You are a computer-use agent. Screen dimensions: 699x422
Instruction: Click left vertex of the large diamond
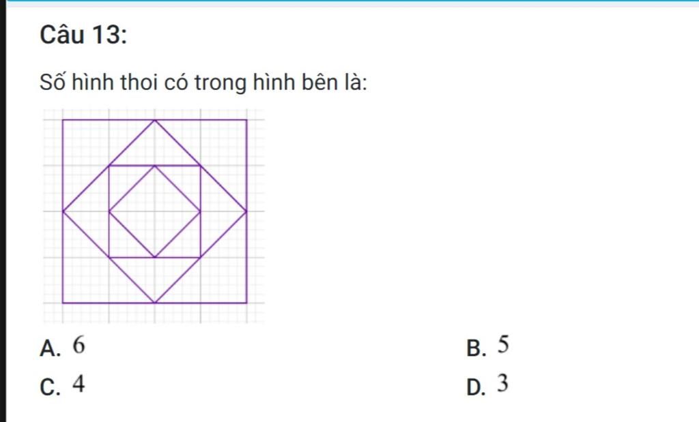pyautogui.click(x=63, y=211)
